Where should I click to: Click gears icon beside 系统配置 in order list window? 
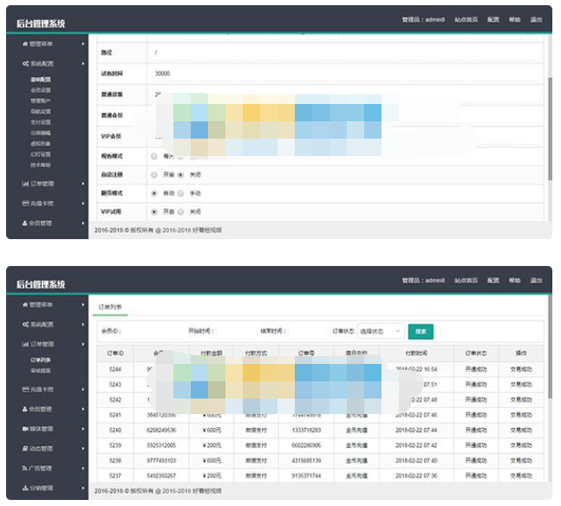point(25,325)
